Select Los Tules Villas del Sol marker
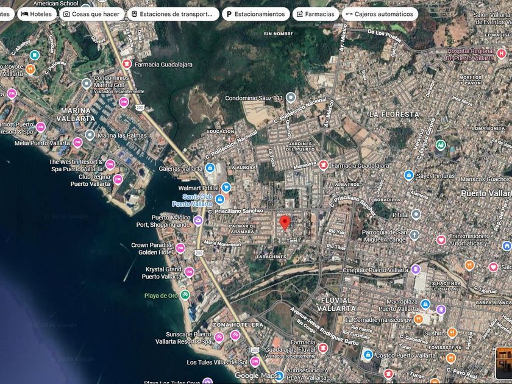Screen dimensions: 512x384 (255, 361)
